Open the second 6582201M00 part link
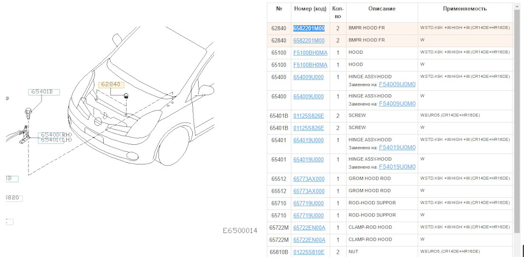This screenshot has width=524, height=257. [x=309, y=41]
